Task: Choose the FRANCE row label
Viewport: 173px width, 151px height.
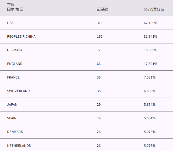Action: pyautogui.click(x=13, y=77)
